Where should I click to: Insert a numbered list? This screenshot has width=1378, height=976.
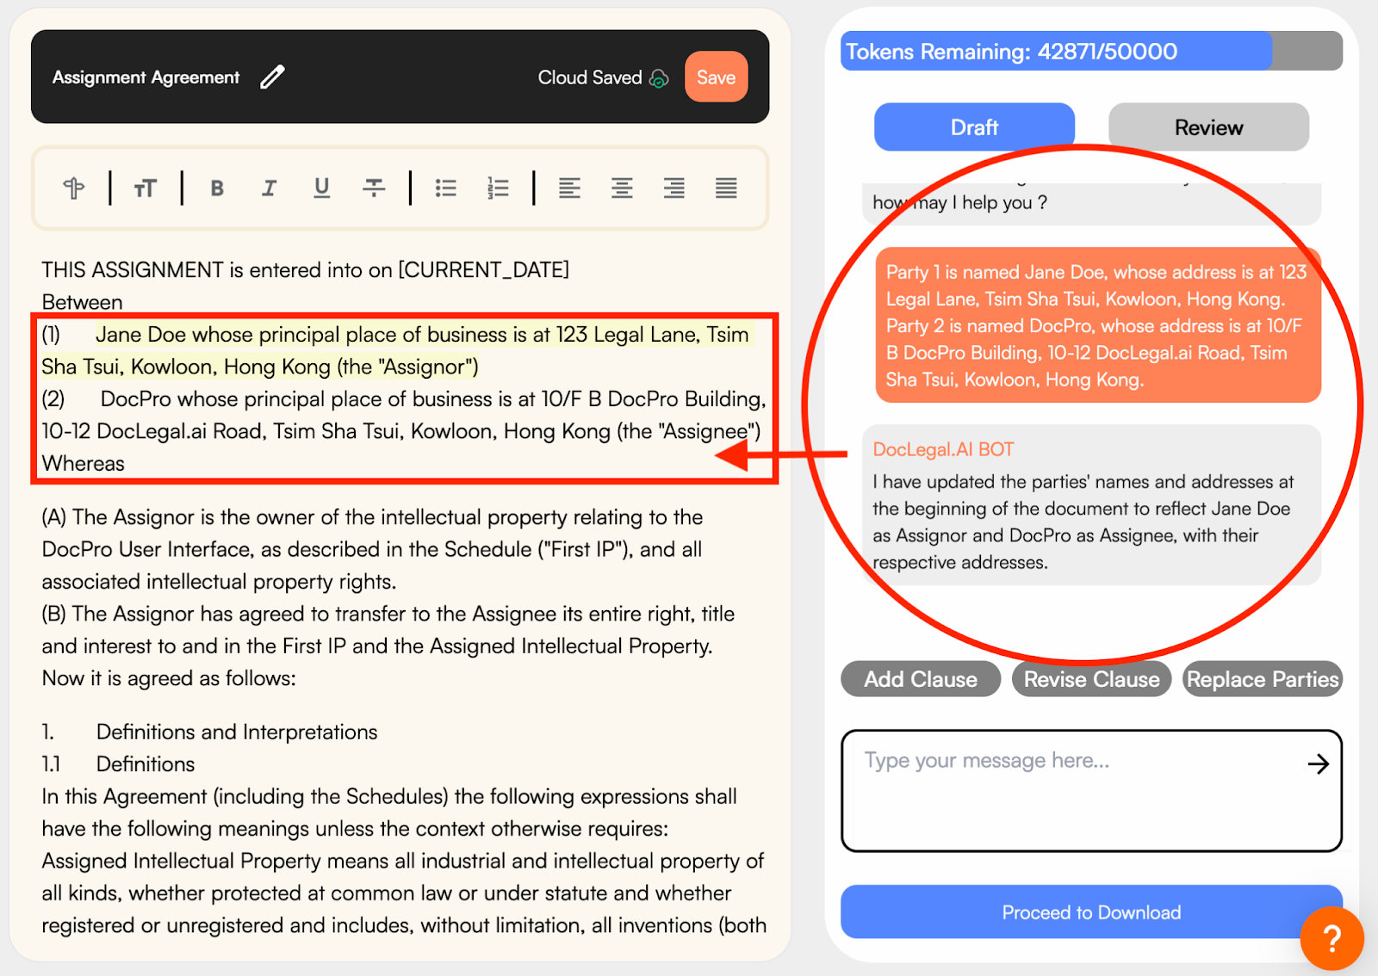point(498,188)
